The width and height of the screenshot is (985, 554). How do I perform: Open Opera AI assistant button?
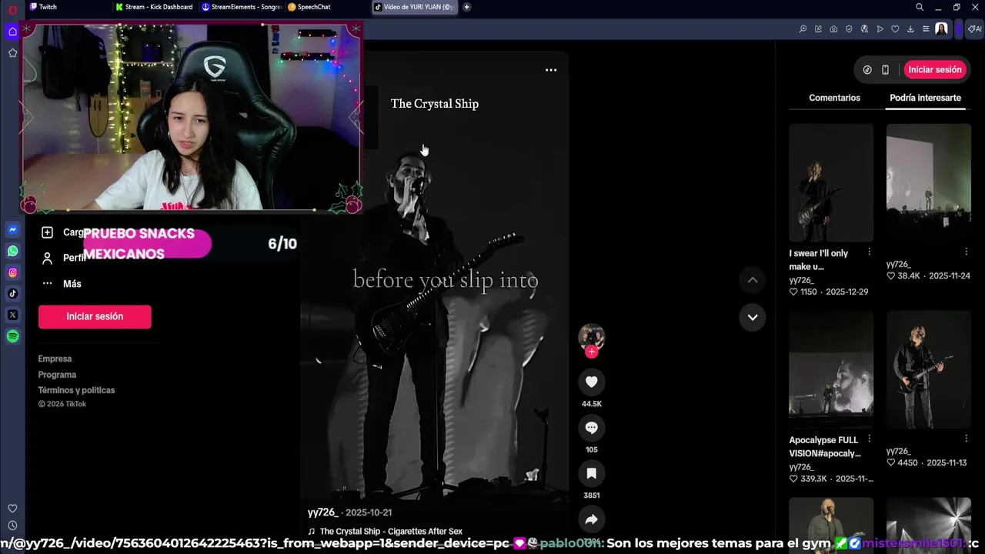coord(974,29)
